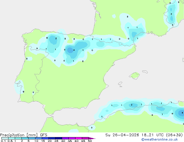
Task: Click the "8" value near the Algerian coast
Action: click(182, 113)
